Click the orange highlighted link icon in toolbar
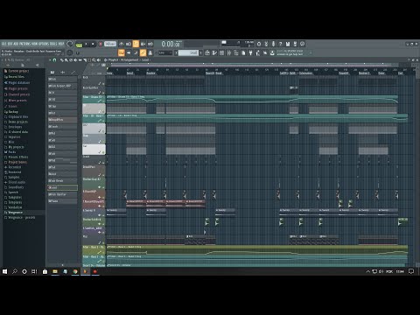Screen dimensions: 420x315 click(x=143, y=52)
